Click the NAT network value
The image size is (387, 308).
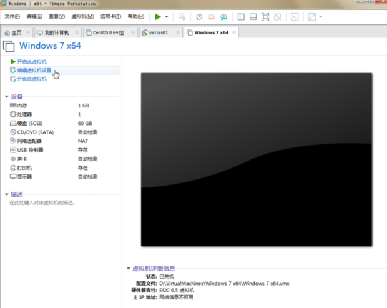coord(82,141)
